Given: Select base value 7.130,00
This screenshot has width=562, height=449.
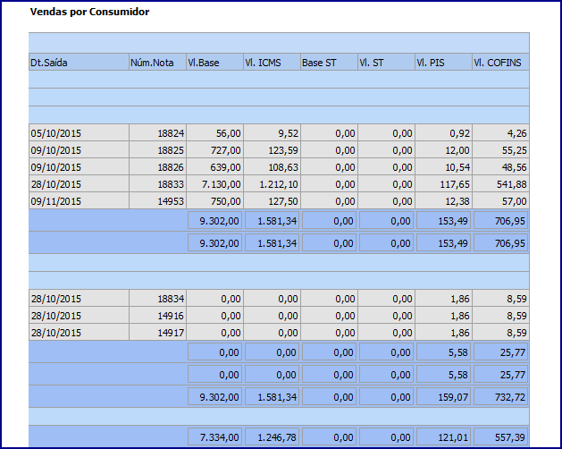Looking at the screenshot, I should pyautogui.click(x=214, y=184).
